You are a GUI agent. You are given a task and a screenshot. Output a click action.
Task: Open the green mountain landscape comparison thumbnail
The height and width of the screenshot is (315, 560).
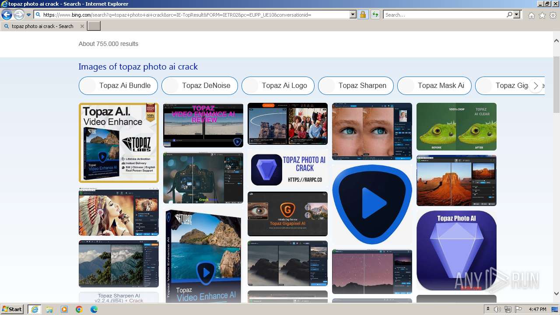[x=119, y=264]
